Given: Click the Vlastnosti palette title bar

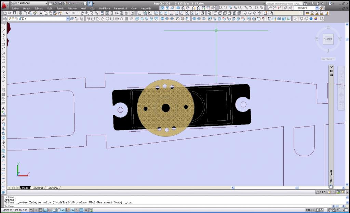Looking at the screenshot, I should [x=331, y=174].
